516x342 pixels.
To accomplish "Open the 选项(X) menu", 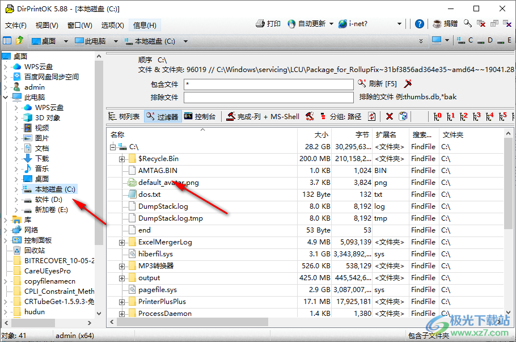I will click(112, 26).
